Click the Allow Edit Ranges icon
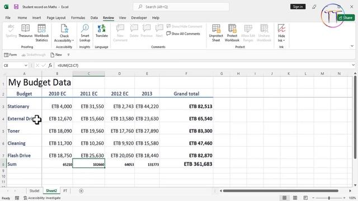The image size is (358, 201). coord(248,33)
